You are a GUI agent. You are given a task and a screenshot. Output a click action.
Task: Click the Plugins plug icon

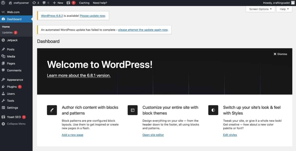tap(3, 87)
